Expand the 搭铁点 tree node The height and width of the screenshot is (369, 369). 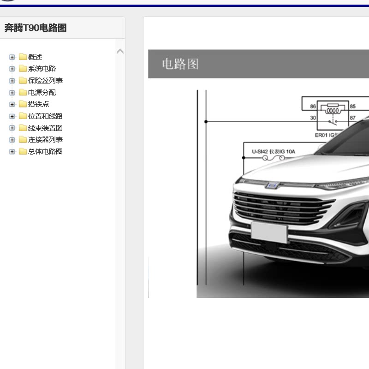point(12,105)
